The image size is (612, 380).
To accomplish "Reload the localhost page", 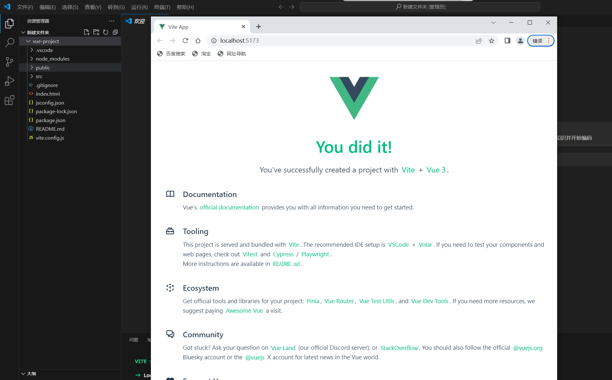I will coord(185,40).
